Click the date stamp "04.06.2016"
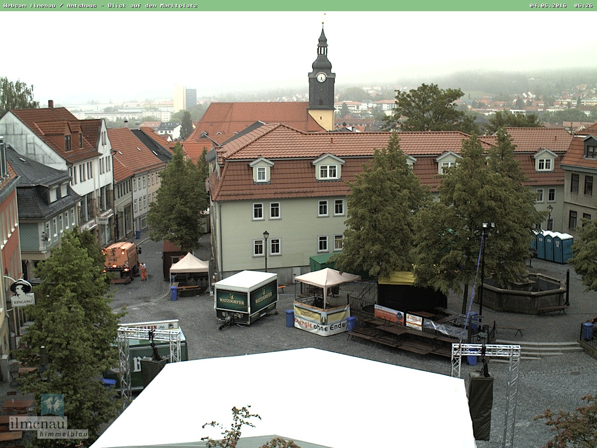This screenshot has width=597, height=448. (548, 6)
